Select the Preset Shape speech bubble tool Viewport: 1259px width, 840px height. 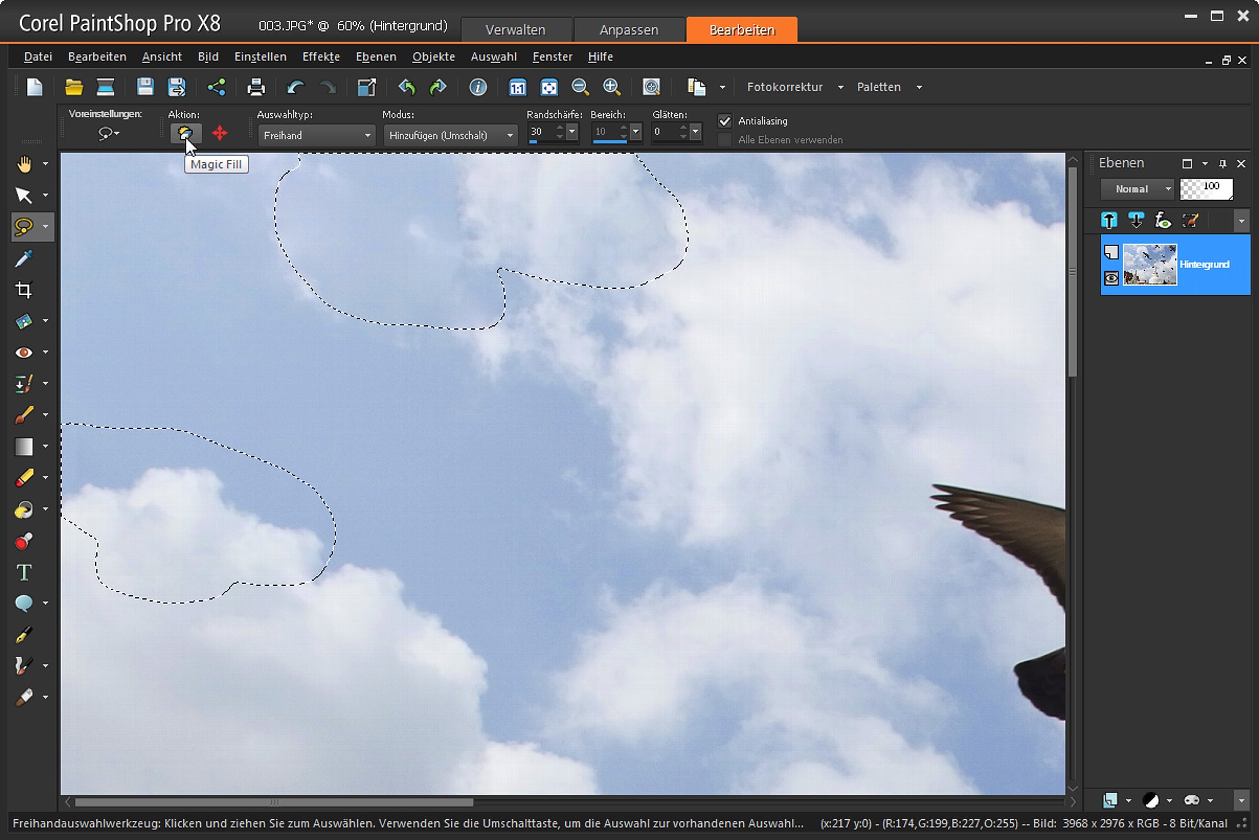[24, 603]
